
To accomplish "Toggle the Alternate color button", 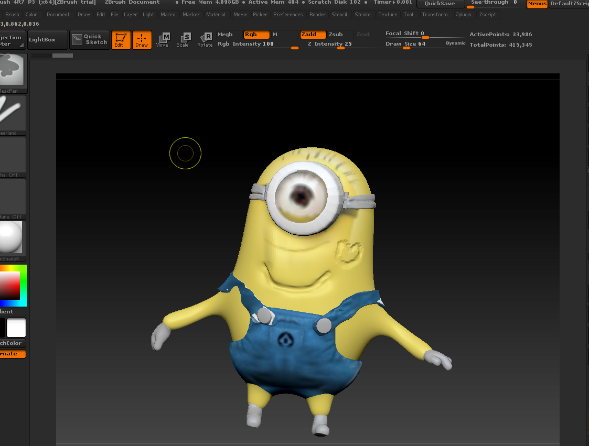I will [x=13, y=354].
